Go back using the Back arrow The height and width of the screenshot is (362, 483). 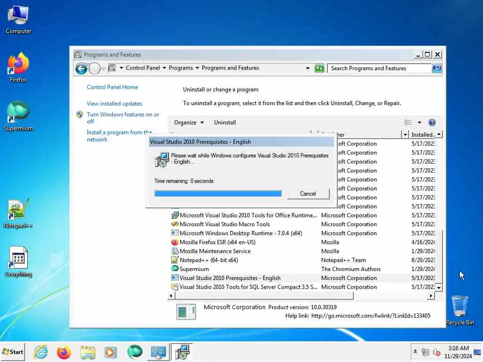[81, 68]
